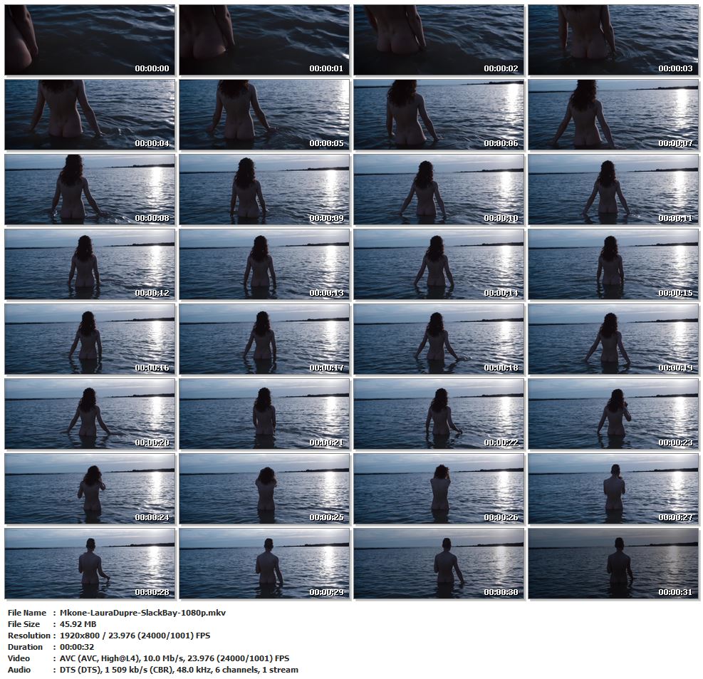Open the thumbnail marked 00:00:30
Image resolution: width=703 pixels, height=679 pixels.
point(439,564)
